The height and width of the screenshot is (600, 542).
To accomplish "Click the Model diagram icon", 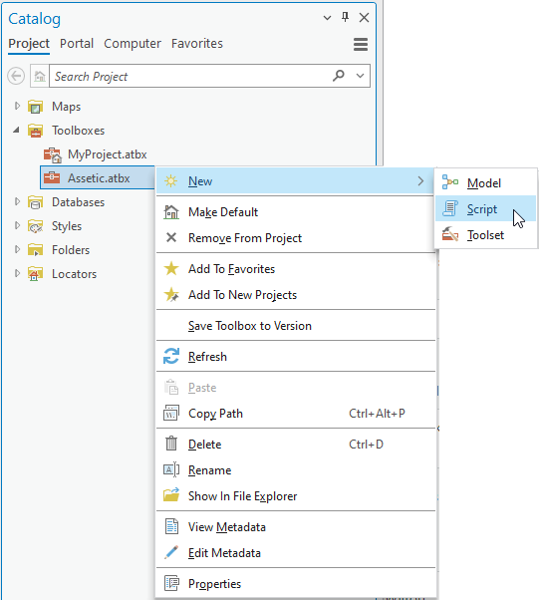I will [450, 182].
